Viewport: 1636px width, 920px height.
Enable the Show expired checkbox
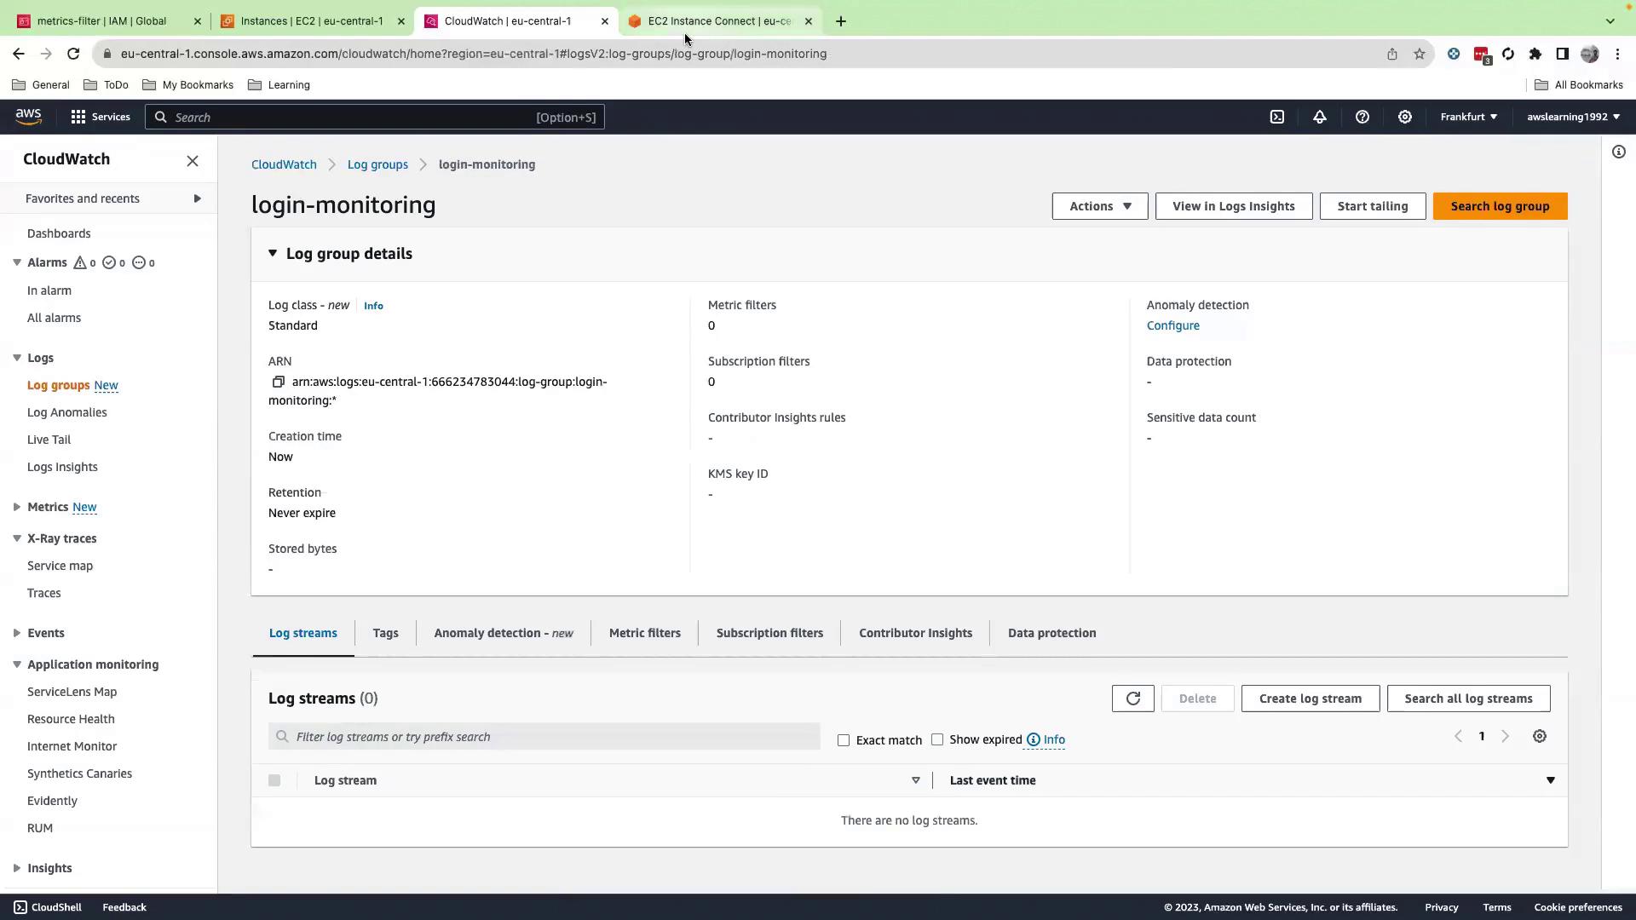(937, 739)
